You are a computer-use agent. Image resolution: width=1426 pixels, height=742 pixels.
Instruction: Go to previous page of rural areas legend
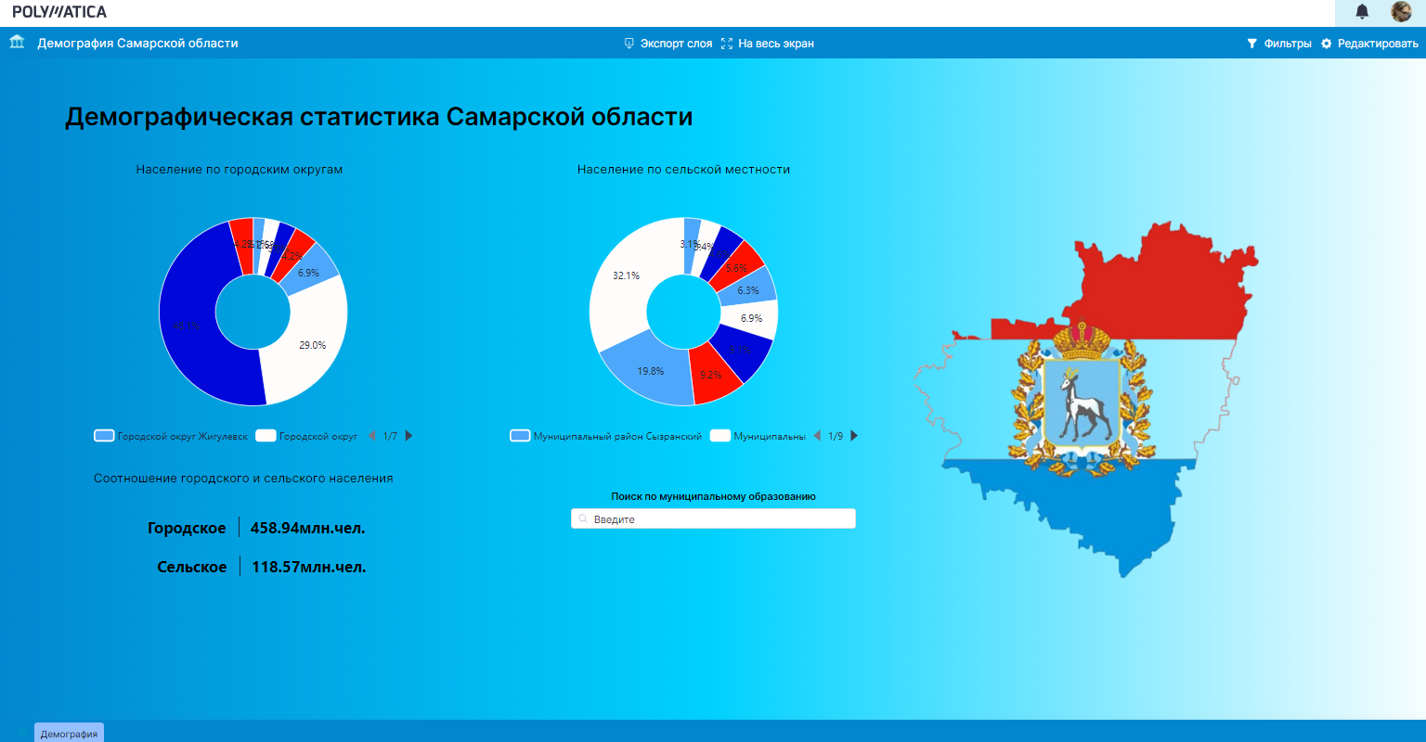[x=817, y=436]
